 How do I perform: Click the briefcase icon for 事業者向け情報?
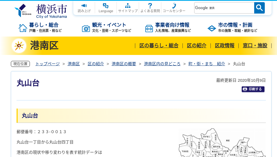(x=149, y=28)
